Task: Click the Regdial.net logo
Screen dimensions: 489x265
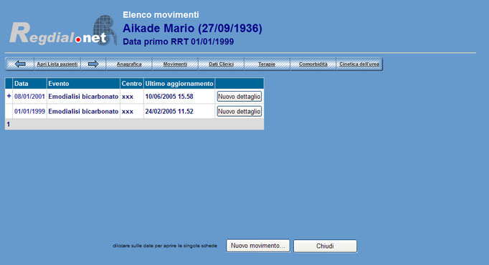Action: [x=63, y=31]
